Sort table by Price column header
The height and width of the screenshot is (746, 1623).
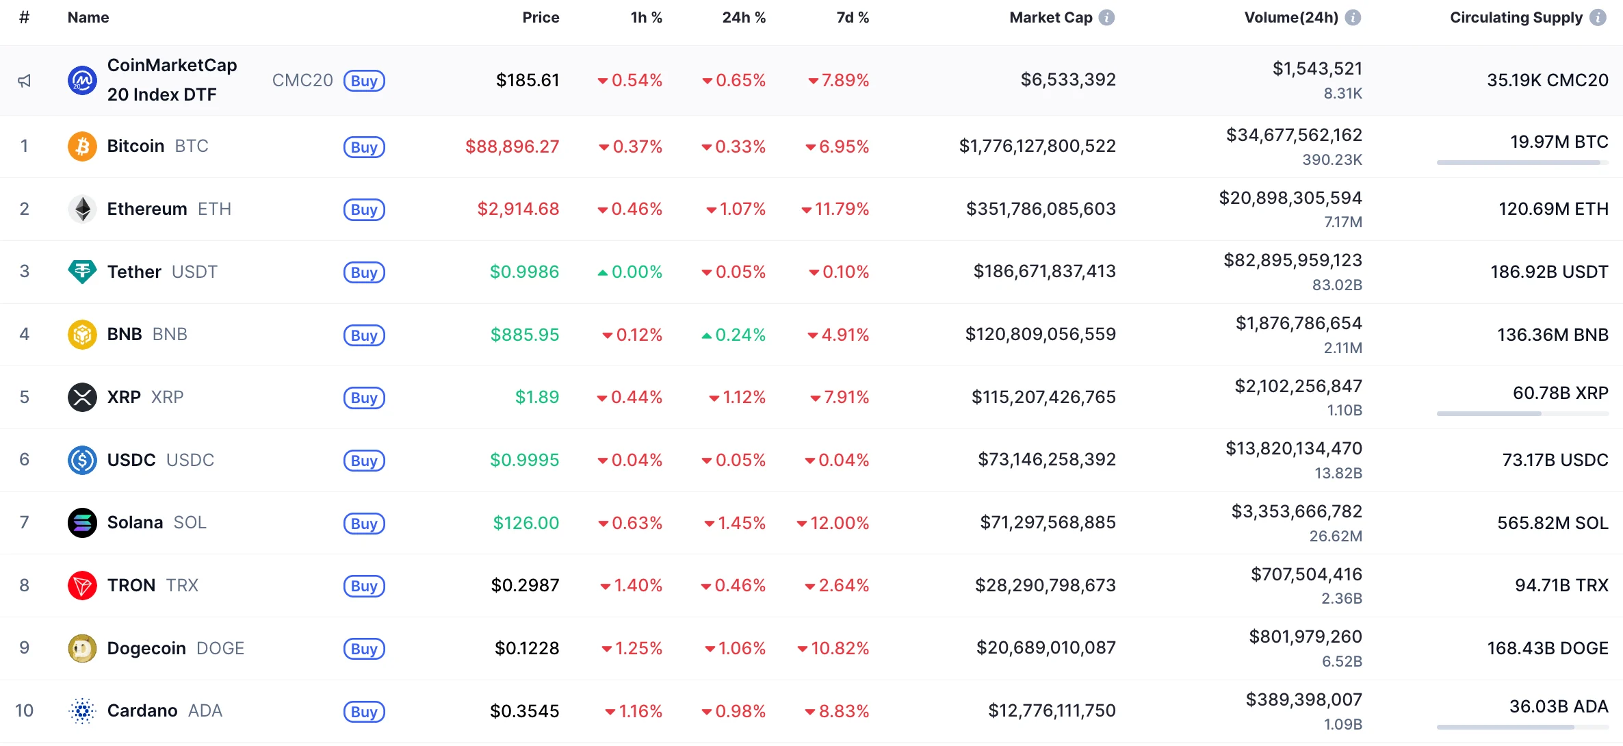541,18
